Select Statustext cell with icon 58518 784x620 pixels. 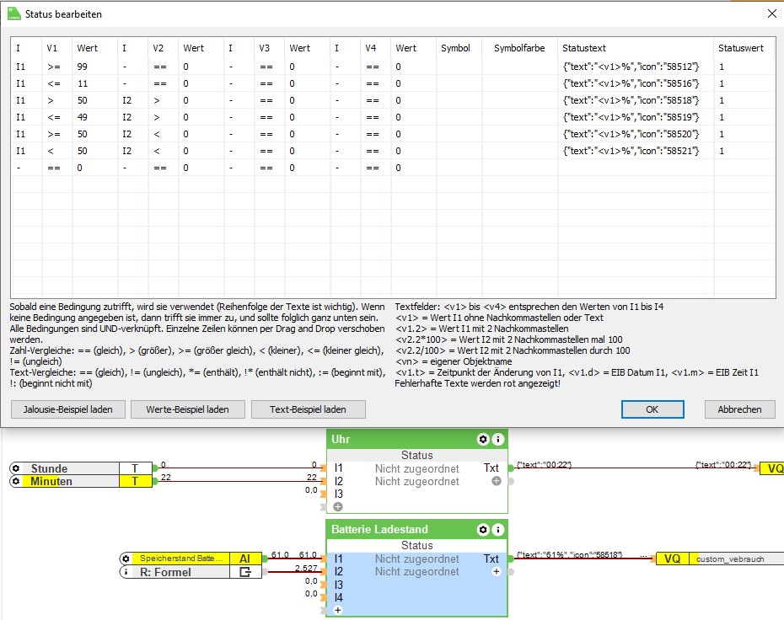[x=635, y=100]
